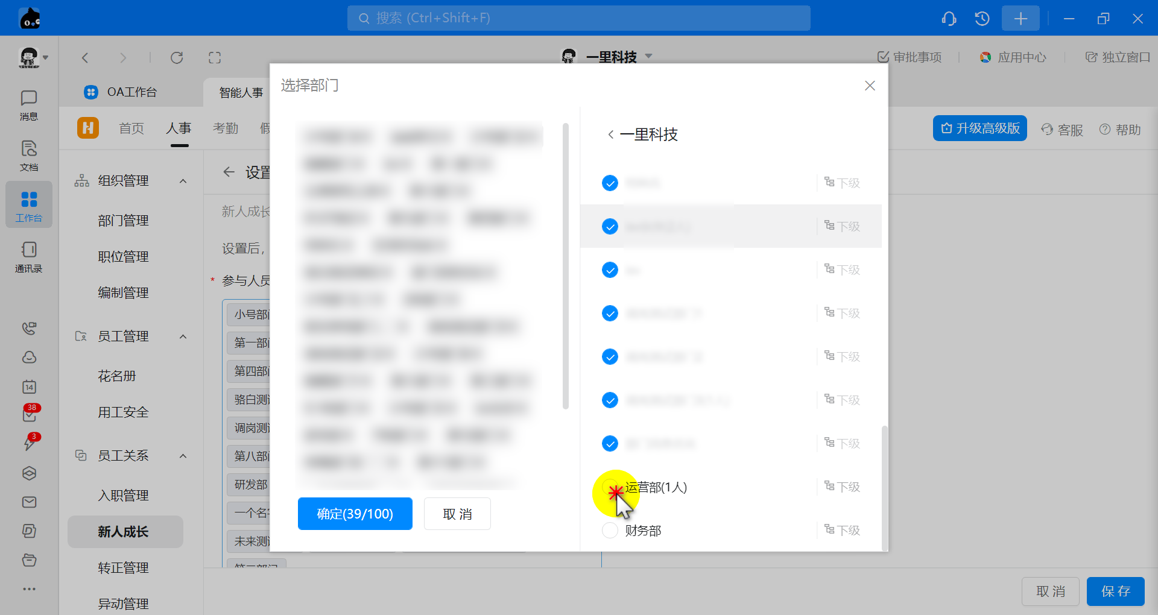Click the 确定(39/100) confirm button
The image size is (1158, 615).
[x=355, y=514]
